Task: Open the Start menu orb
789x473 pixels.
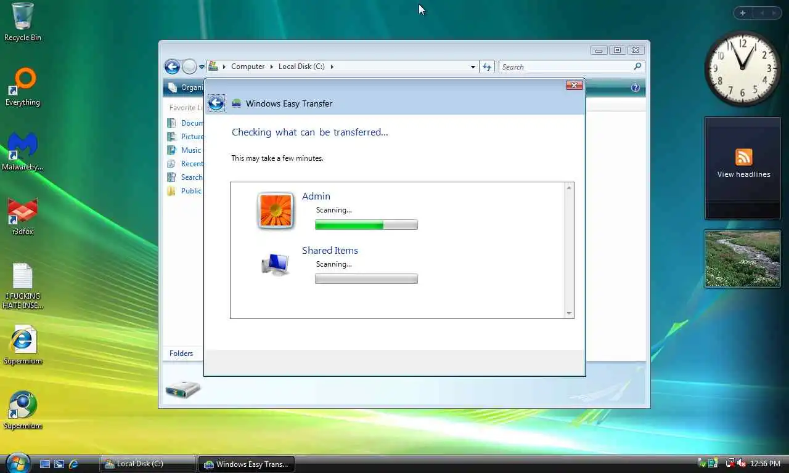Action: point(17,463)
